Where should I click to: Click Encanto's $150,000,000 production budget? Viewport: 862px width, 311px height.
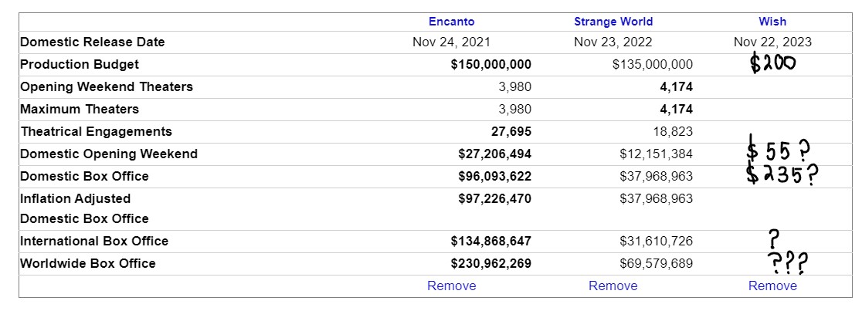(x=491, y=65)
